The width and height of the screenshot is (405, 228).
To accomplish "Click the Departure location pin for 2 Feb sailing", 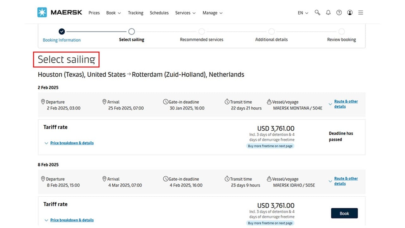I will point(43,102).
